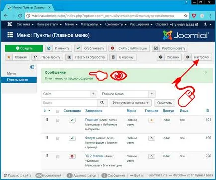Open Справка top menu
The height and width of the screenshot is (180, 216).
coord(163,24)
